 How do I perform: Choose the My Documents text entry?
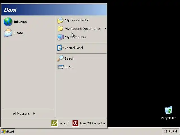tap(76, 20)
